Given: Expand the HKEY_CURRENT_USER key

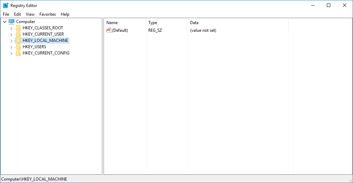Looking at the screenshot, I should (11, 35).
